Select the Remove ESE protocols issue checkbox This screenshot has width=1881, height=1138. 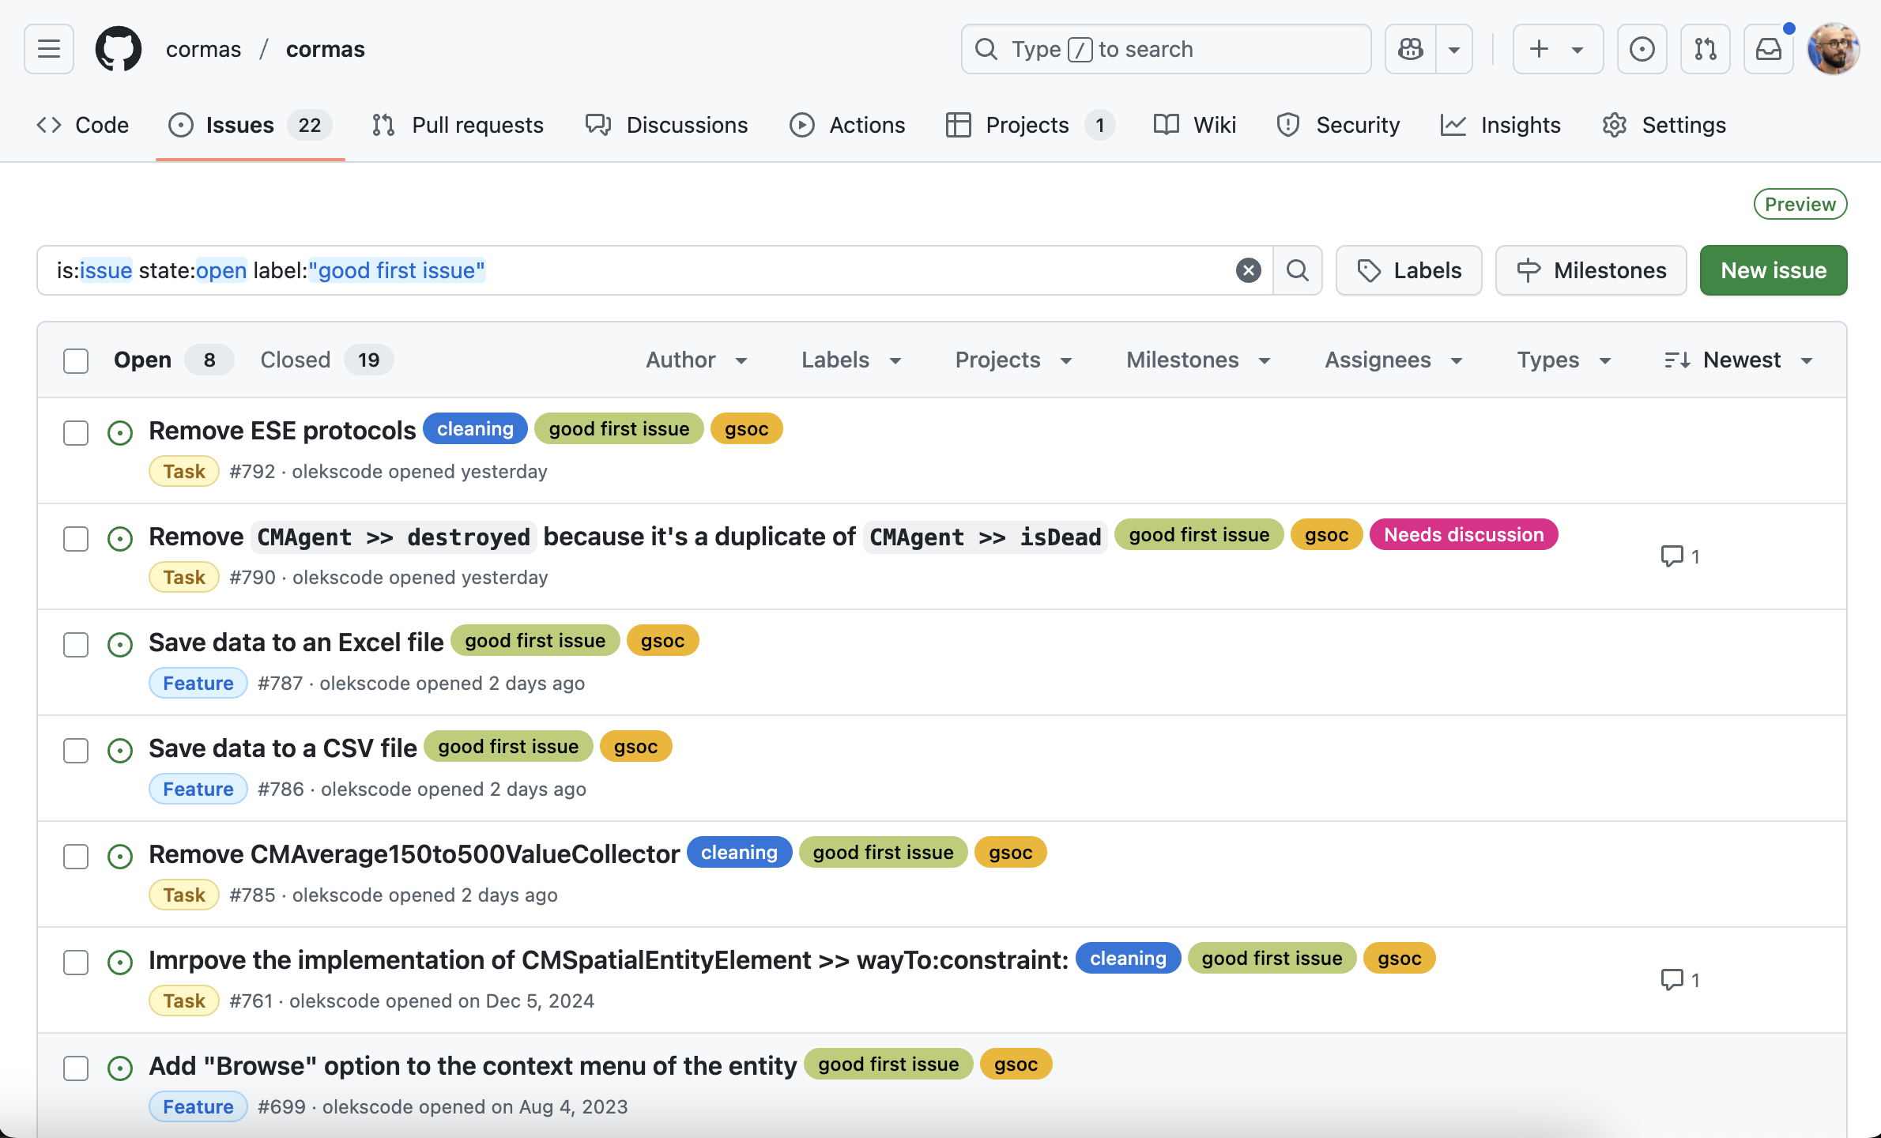[76, 433]
